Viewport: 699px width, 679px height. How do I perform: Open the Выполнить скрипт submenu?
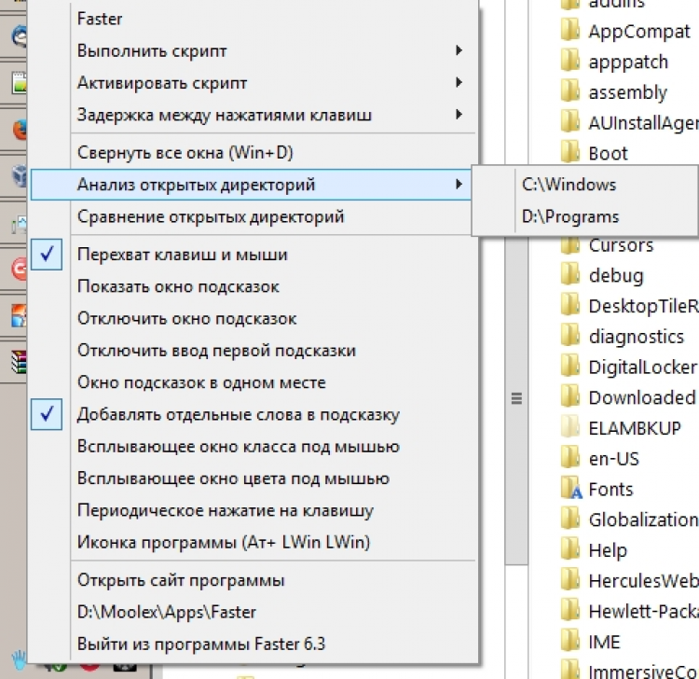[253, 51]
